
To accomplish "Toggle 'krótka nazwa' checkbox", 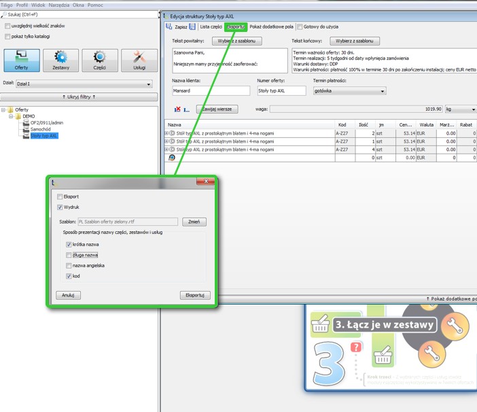I will pyautogui.click(x=69, y=244).
